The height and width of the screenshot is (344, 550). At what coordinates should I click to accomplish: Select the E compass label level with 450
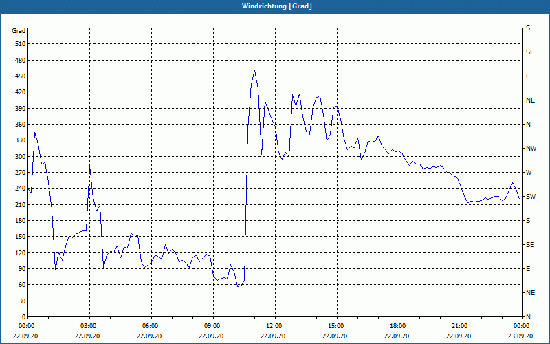pyautogui.click(x=528, y=76)
